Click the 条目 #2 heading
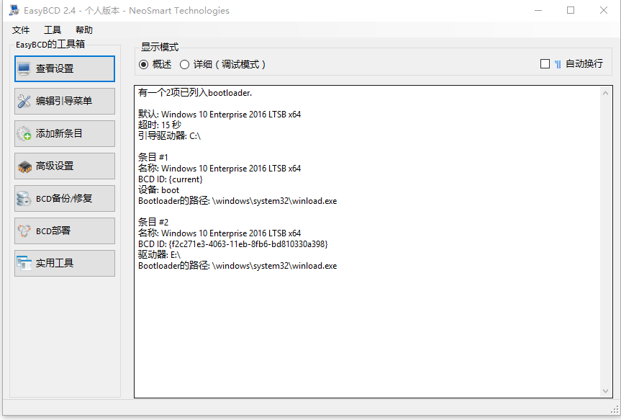Viewport: 621px width, 420px height. click(153, 222)
